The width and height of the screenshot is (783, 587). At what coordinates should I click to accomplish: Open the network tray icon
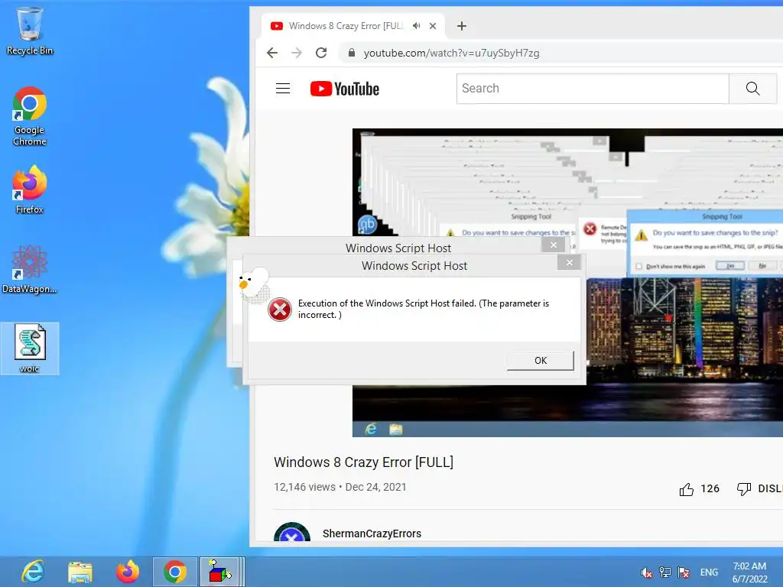[x=665, y=572]
